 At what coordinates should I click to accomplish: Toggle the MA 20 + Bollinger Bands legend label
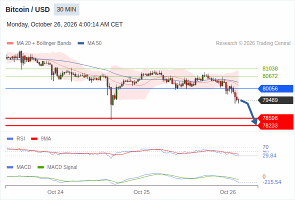pos(44,43)
